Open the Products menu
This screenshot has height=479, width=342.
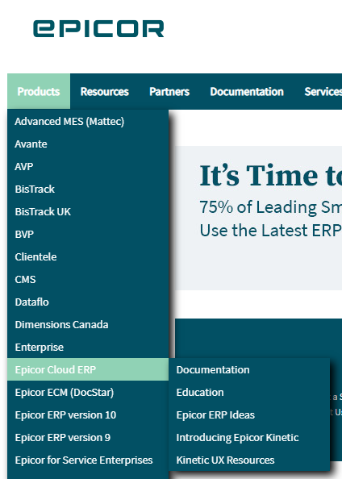[x=39, y=91]
